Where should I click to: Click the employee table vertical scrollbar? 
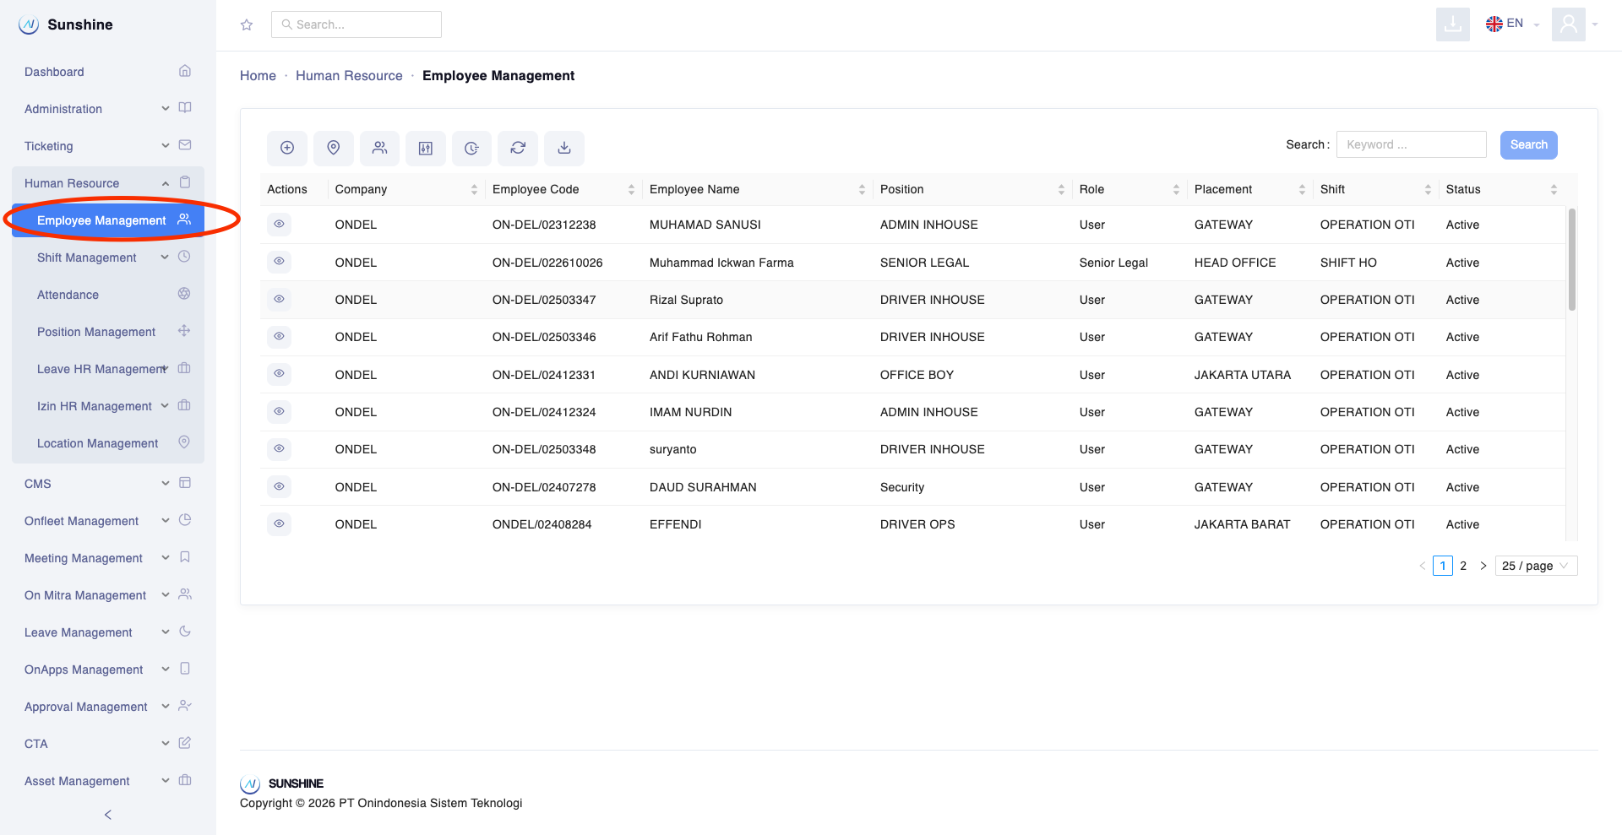(1571, 260)
